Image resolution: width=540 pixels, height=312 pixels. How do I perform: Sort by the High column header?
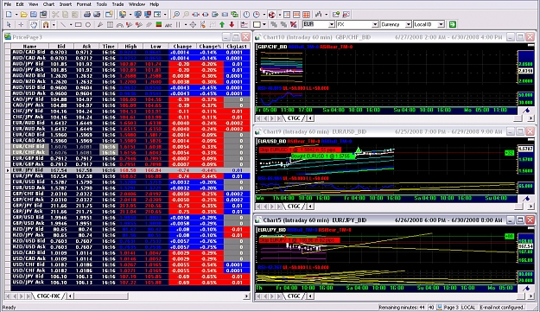130,46
